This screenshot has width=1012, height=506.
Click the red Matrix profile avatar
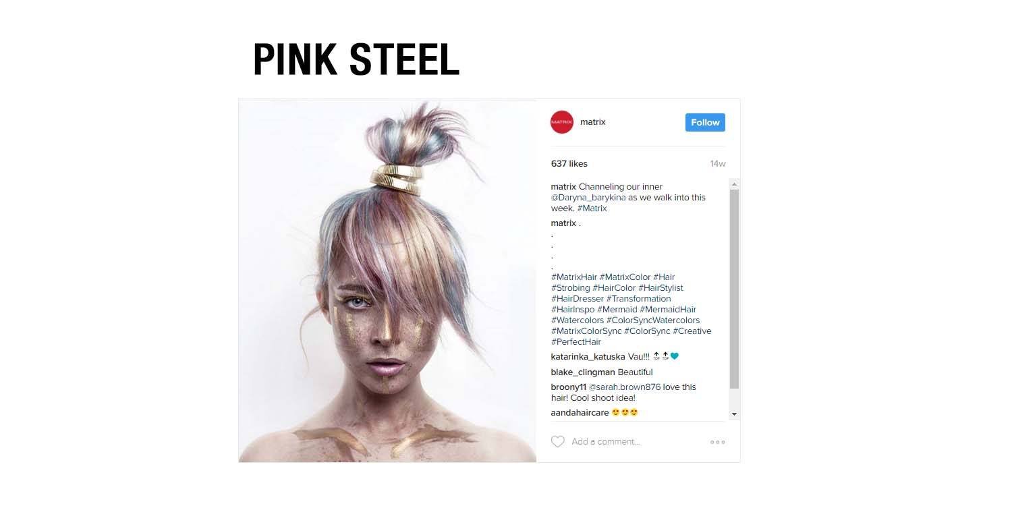(562, 122)
